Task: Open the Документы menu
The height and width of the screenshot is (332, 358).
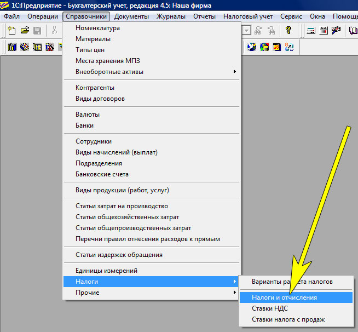Action: [131, 16]
